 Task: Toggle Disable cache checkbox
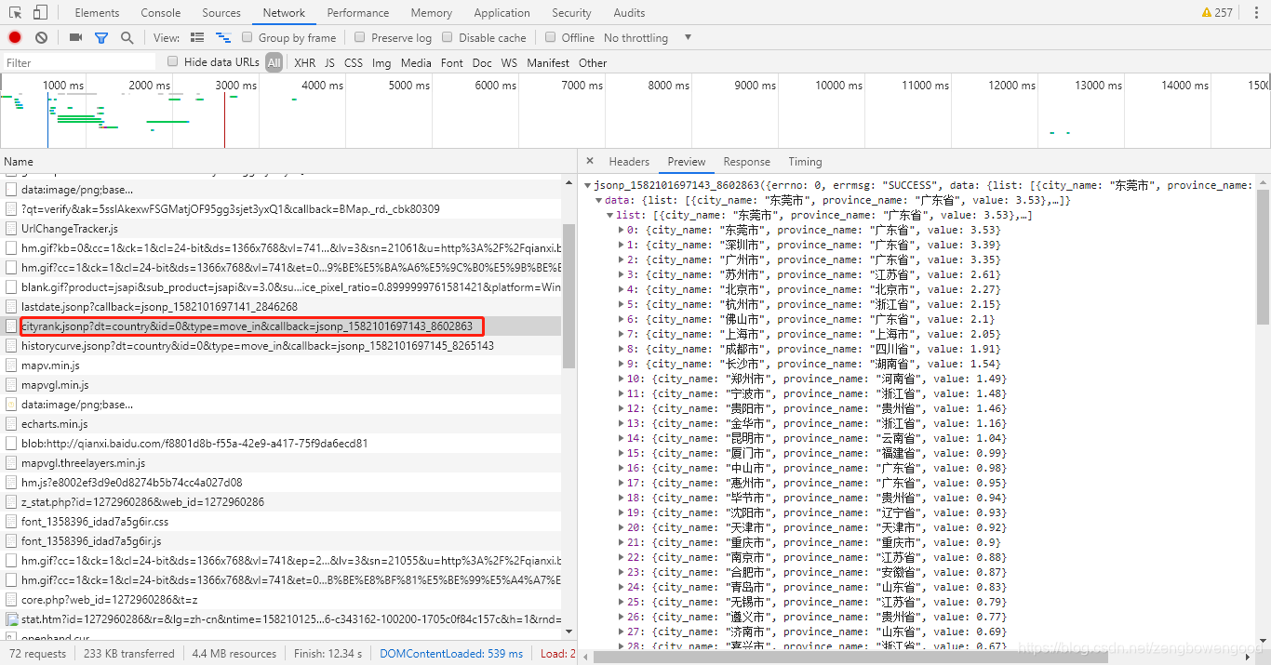pyautogui.click(x=448, y=37)
